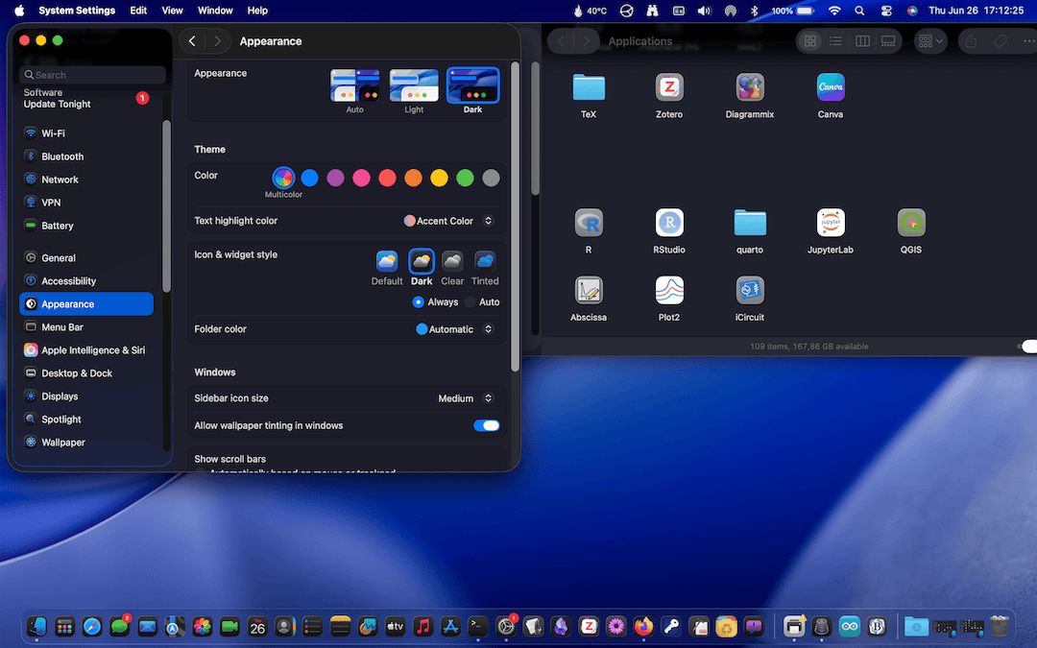Switch Finder to gallery view
Viewport: 1037px width, 648px height.
pyautogui.click(x=888, y=41)
